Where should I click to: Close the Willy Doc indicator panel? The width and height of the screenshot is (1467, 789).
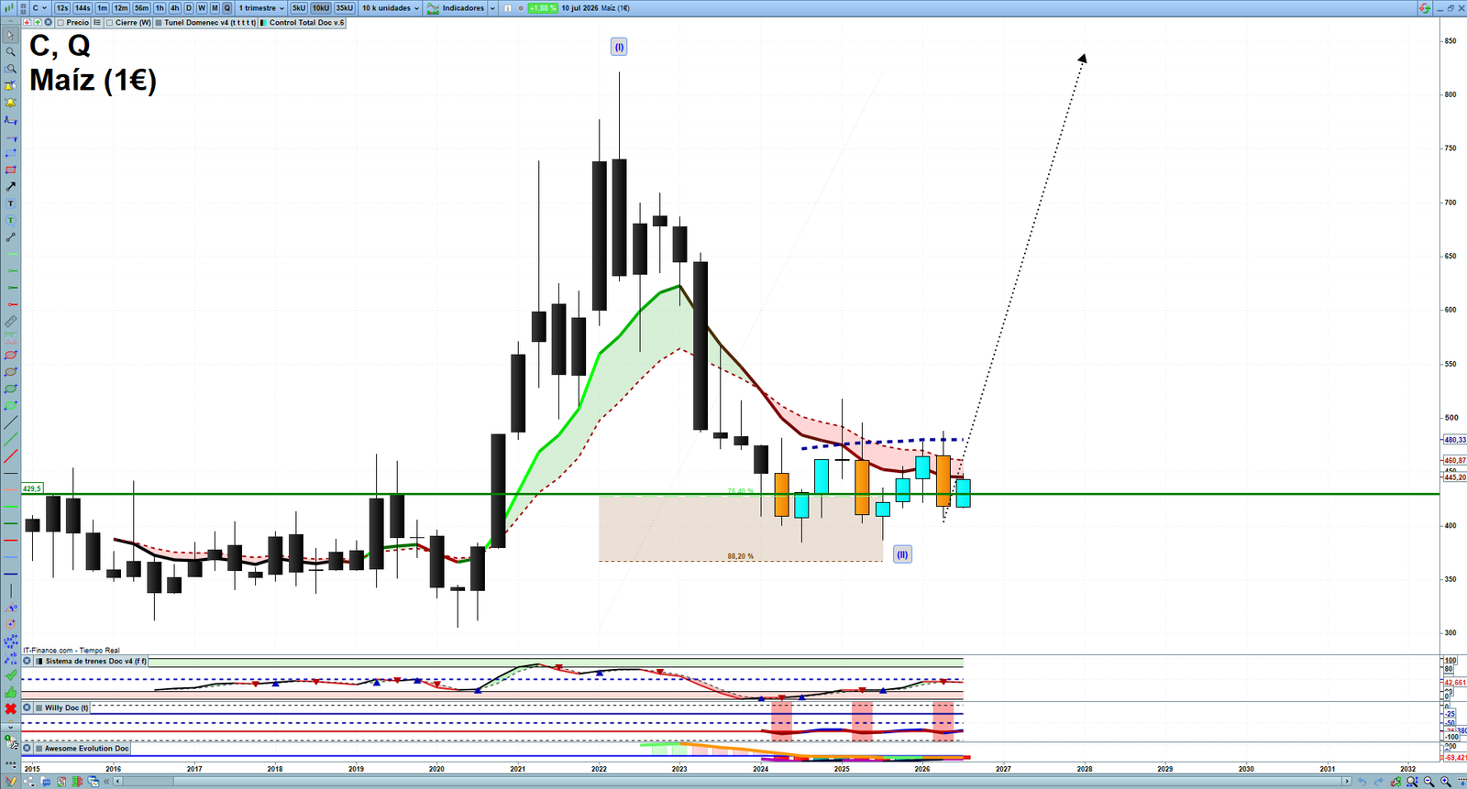click(x=28, y=707)
